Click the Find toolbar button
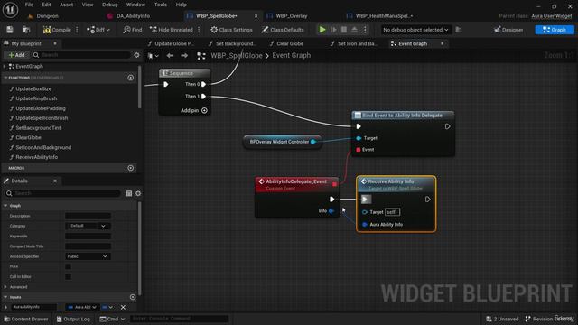This screenshot has height=325, width=578. [133, 30]
